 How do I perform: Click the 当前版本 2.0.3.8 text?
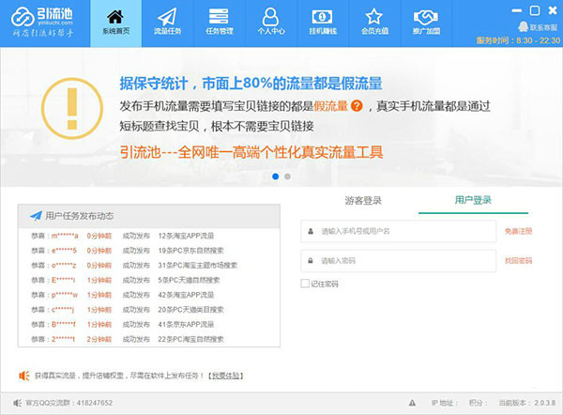tap(527, 403)
